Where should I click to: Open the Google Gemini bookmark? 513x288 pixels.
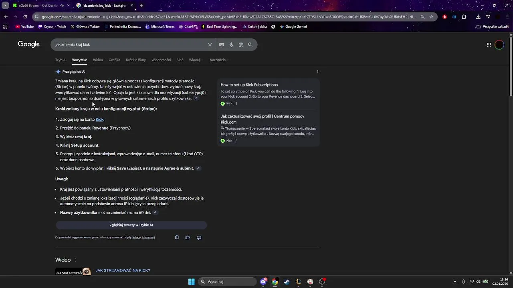(293, 27)
